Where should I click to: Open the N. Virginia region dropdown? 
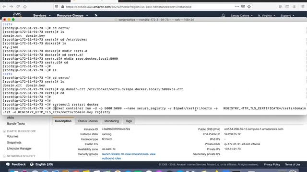266,16
